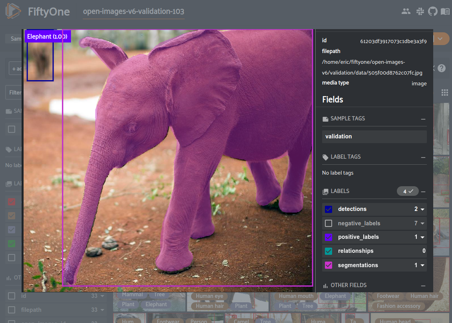Screen dimensions: 452x323
Task: Click the community users icon
Action: tap(406, 11)
